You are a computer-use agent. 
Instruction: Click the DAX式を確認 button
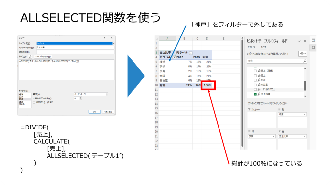pos(43,57)
